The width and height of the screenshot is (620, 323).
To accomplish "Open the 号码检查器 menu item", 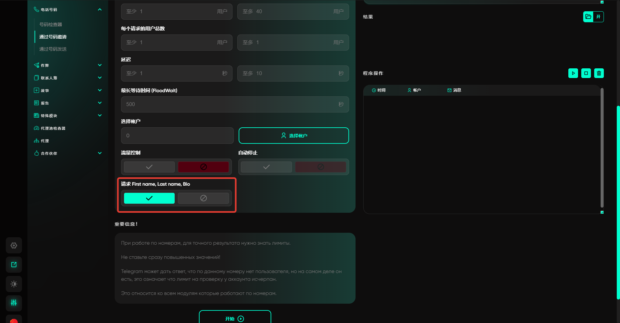I will coord(51,24).
